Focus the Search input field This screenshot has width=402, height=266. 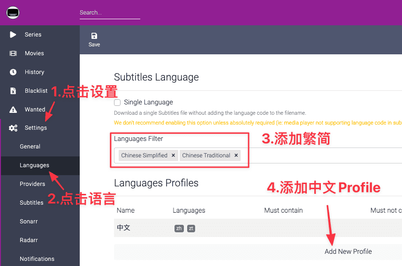click(110, 13)
